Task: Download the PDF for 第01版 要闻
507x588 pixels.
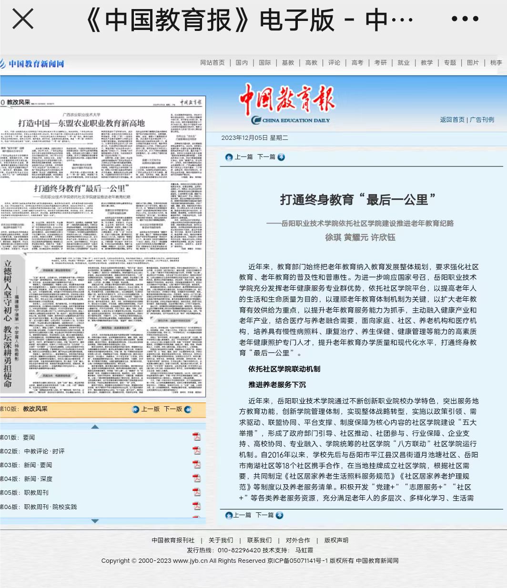Action: point(196,437)
